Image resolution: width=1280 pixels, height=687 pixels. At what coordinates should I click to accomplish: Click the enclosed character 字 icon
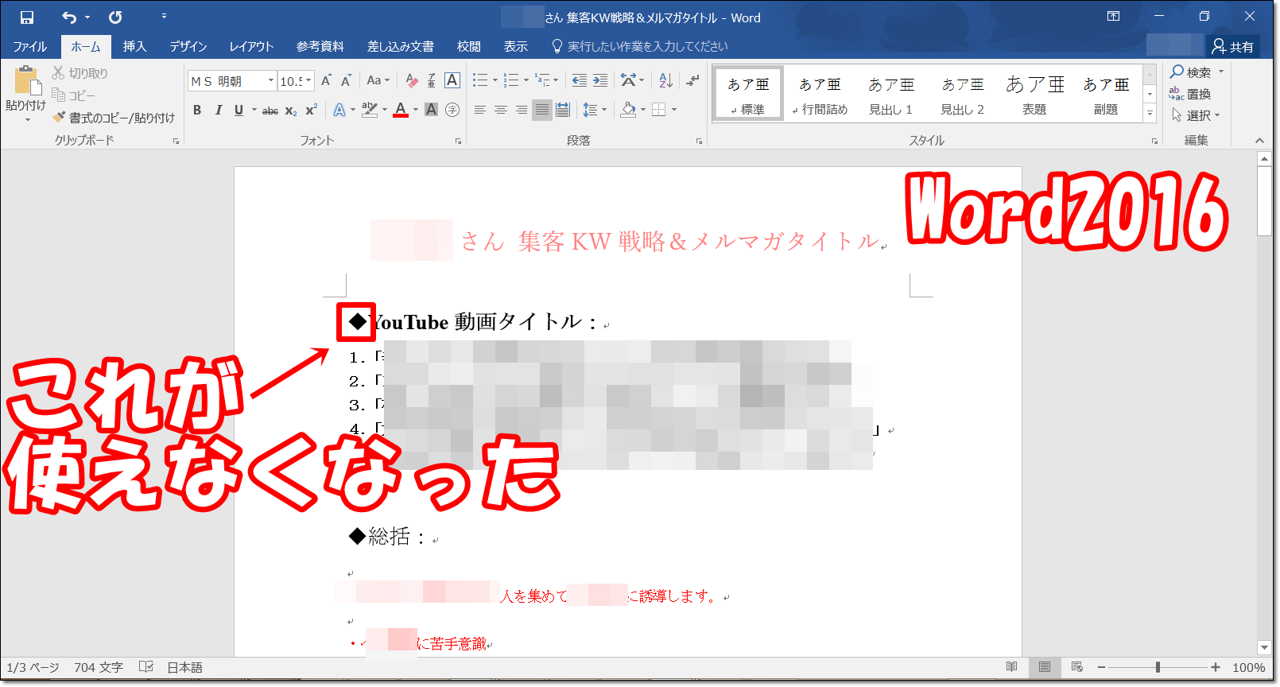click(452, 111)
